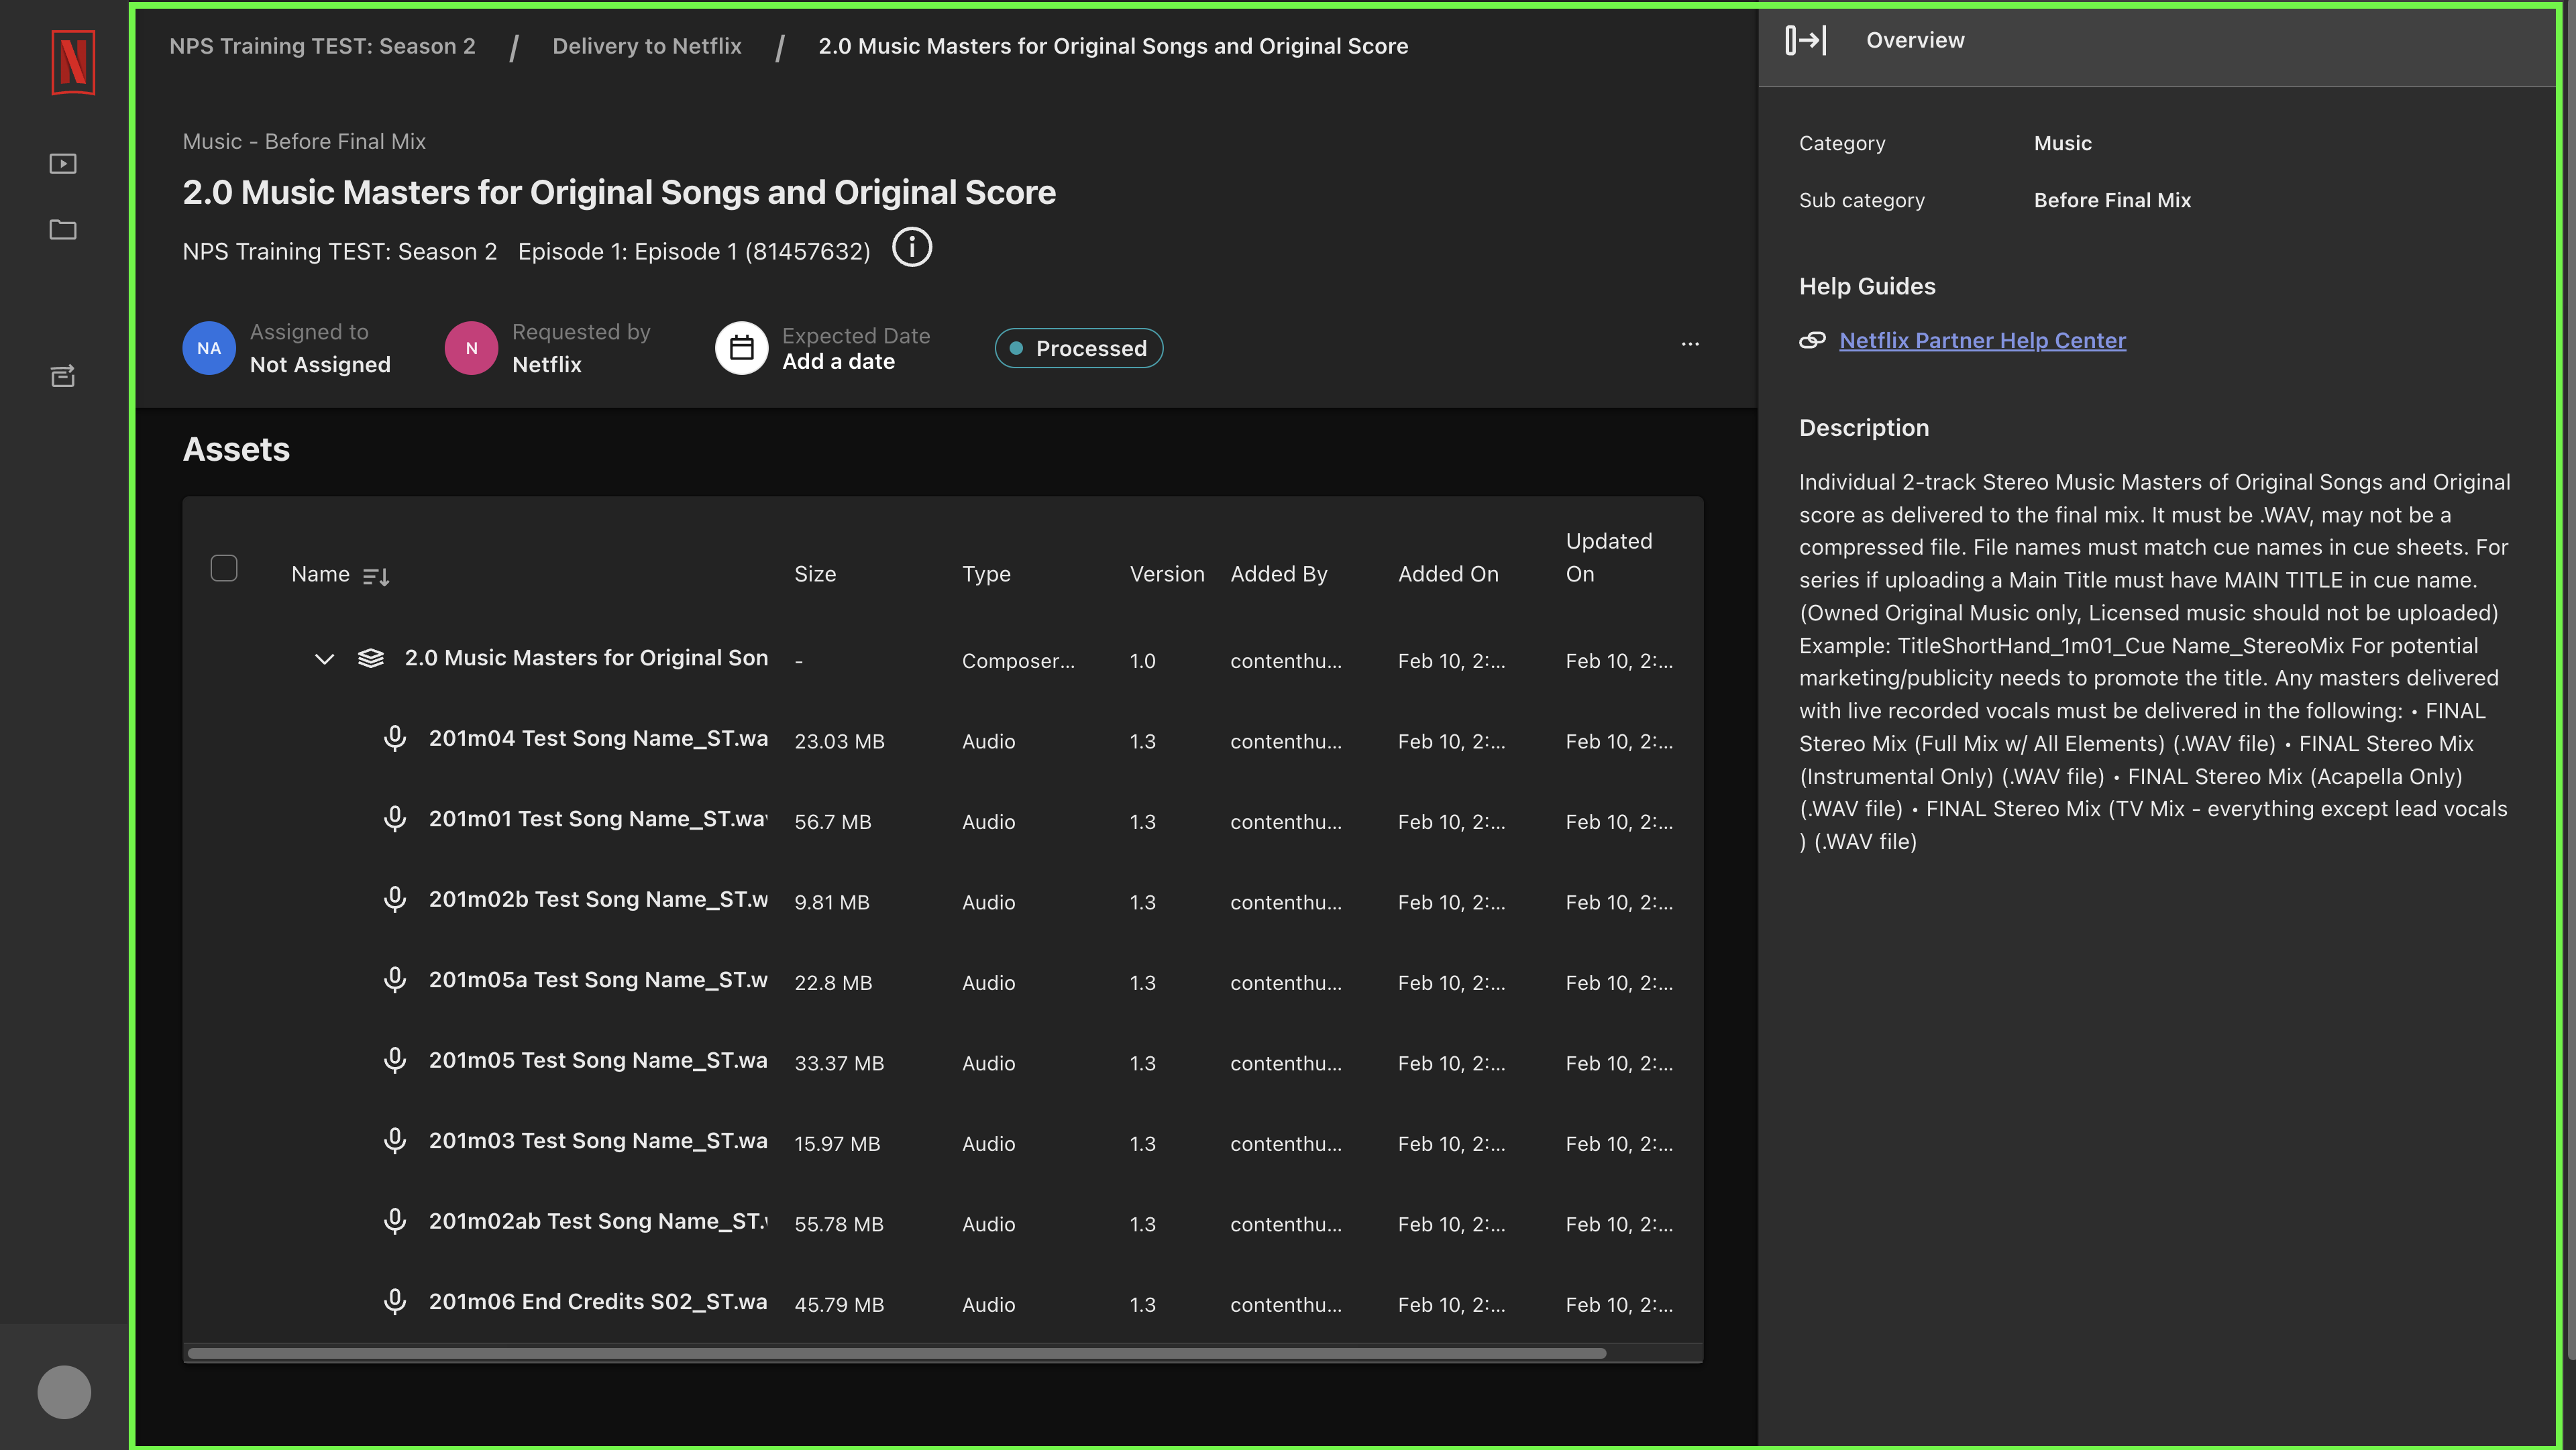The image size is (2576, 1450).
Task: Click the 15.97 MB size cell
Action: pos(837,1144)
